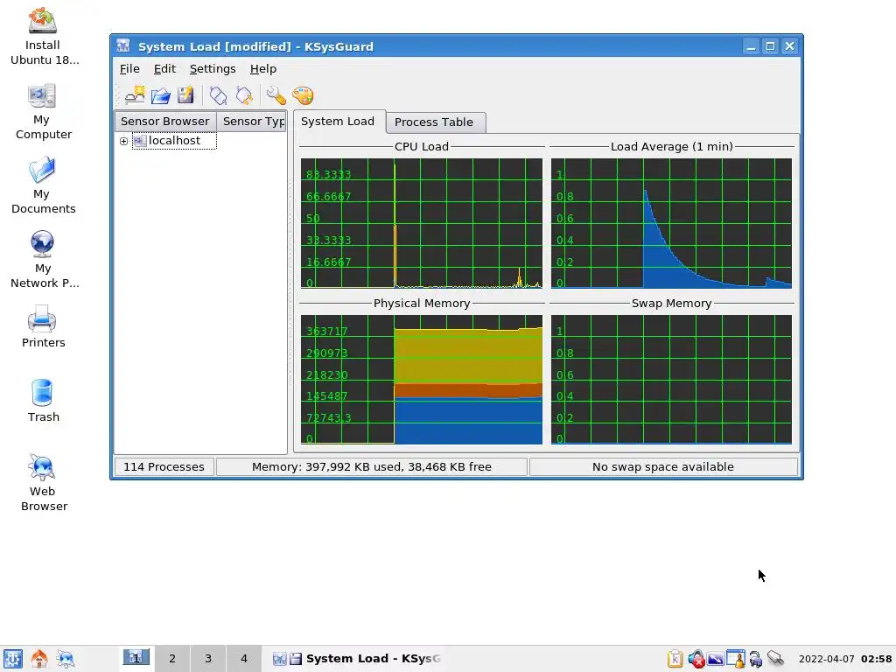896x672 pixels.
Task: Click the Disconnect Host plug icon
Action: (x=244, y=95)
